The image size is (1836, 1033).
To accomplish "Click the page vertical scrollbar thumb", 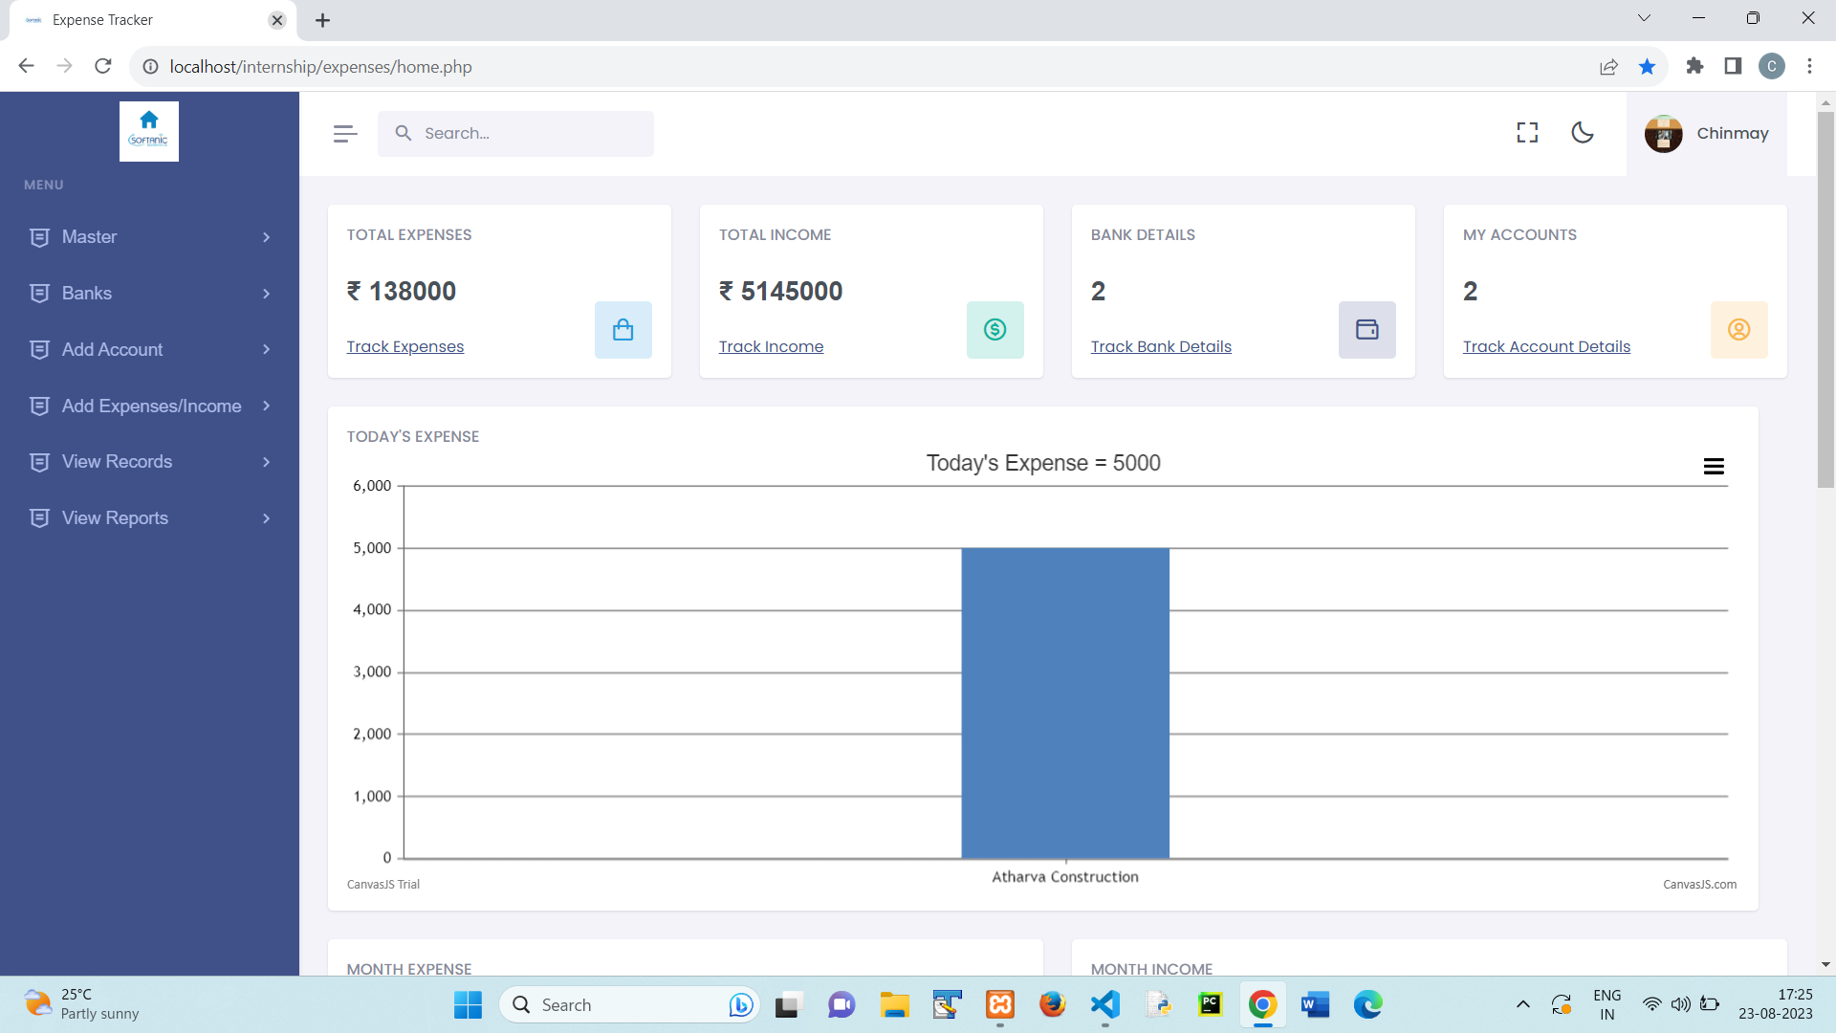I will (x=1825, y=300).
